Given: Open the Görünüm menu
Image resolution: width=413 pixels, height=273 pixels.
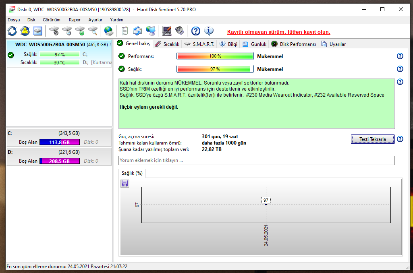Looking at the screenshot, I should (52, 20).
